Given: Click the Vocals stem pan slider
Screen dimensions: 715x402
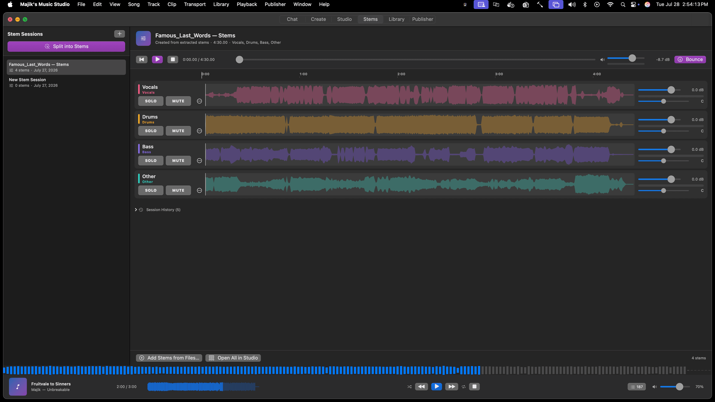Looking at the screenshot, I should click(x=664, y=101).
